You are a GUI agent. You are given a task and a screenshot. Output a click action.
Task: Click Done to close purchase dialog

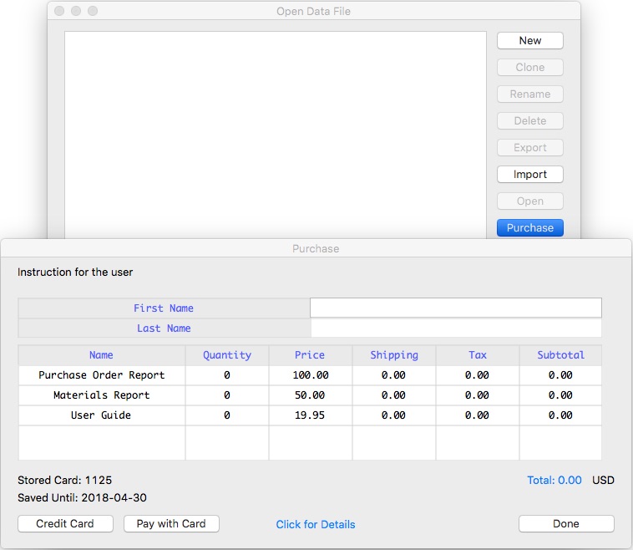tap(565, 523)
